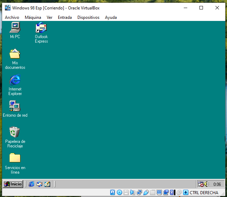Click the Show Desktop quick launch icon
The width and height of the screenshot is (227, 197).
click(x=47, y=184)
